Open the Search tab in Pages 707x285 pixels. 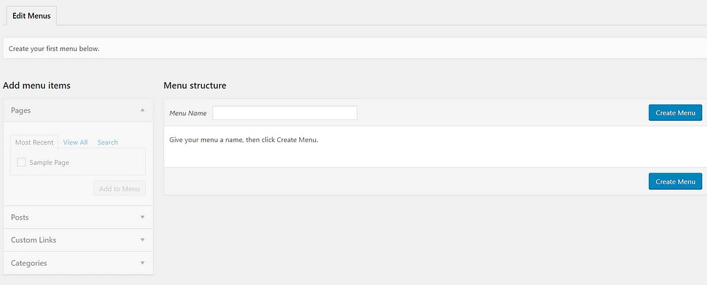tap(107, 142)
